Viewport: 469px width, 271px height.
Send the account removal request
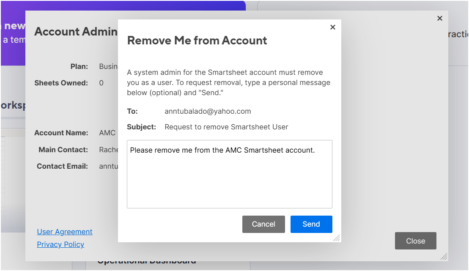point(311,224)
